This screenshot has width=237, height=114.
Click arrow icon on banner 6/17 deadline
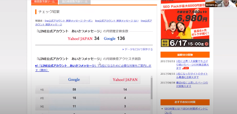206,44
